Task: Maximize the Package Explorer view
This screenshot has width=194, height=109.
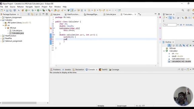Action: coord(47,14)
